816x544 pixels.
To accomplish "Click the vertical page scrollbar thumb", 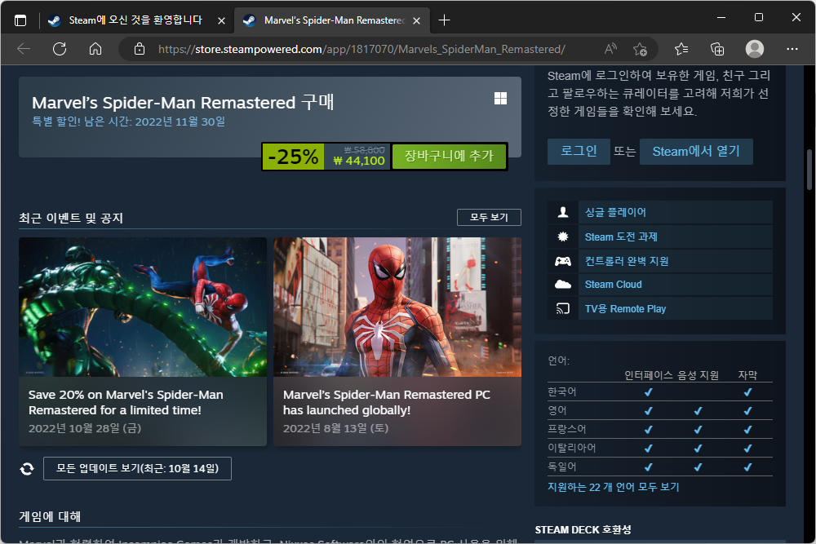I will 809,170.
